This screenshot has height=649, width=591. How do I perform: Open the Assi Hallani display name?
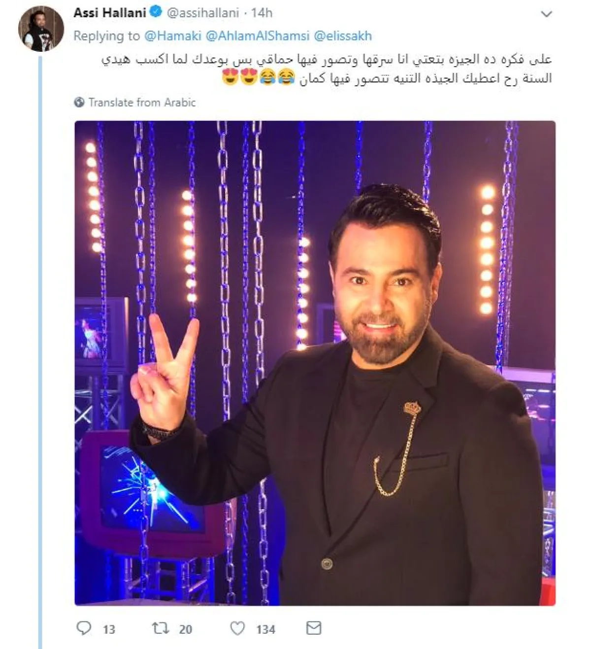point(110,13)
